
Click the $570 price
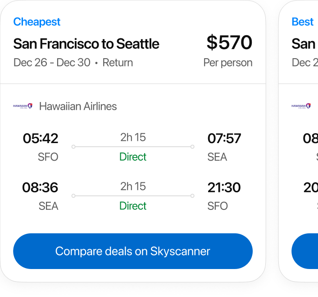click(x=229, y=43)
